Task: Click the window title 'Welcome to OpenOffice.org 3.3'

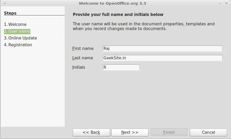Action: click(112, 3)
